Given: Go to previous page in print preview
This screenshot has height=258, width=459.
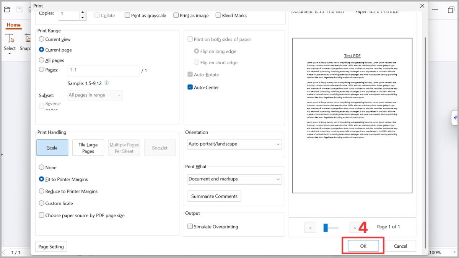Looking at the screenshot, I should click(x=310, y=227).
